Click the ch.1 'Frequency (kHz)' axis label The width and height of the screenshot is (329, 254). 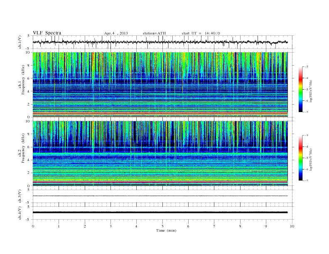pos(23,80)
